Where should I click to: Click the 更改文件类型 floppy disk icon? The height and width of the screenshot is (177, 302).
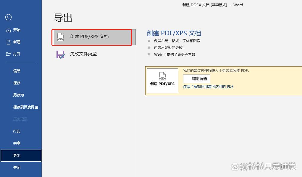(60, 54)
